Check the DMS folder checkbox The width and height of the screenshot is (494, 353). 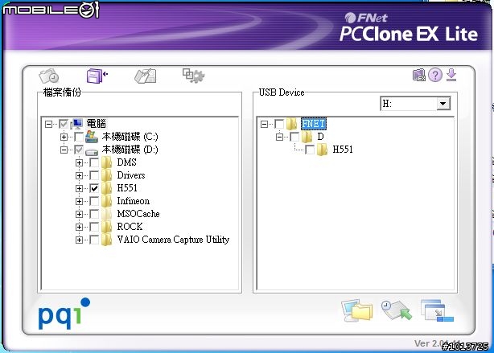click(94, 162)
